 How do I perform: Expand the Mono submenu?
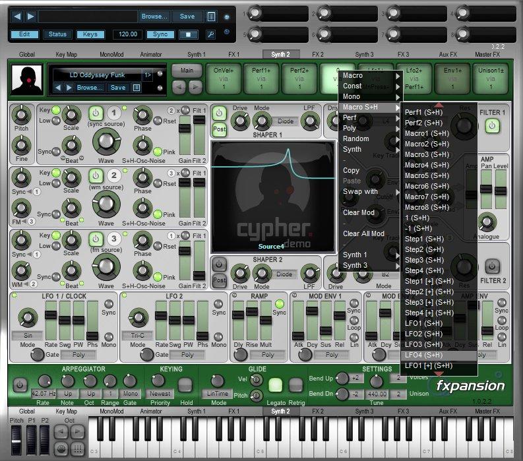coord(370,97)
